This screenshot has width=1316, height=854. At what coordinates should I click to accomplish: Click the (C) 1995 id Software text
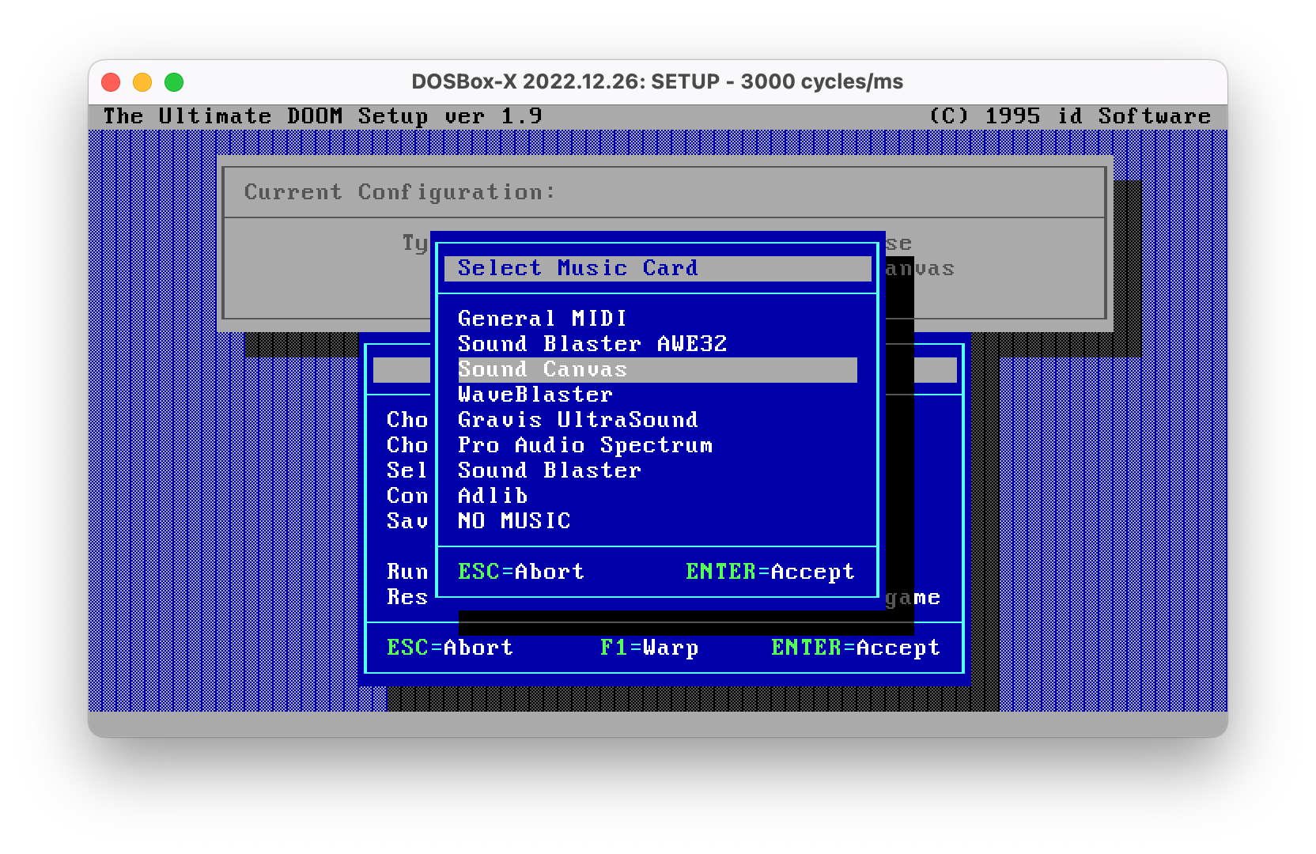[1070, 116]
